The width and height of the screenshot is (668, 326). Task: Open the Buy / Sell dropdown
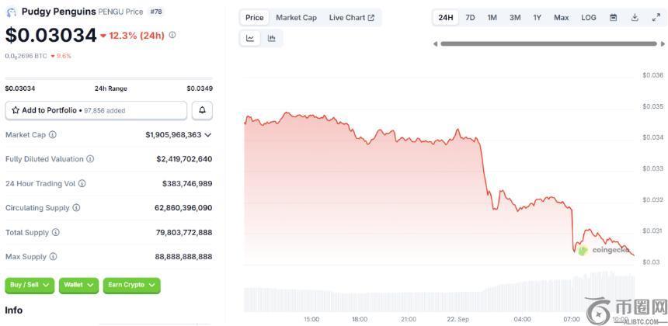(30, 285)
